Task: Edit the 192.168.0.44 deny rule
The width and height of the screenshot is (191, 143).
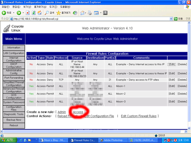Action: pyautogui.click(x=172, y=64)
